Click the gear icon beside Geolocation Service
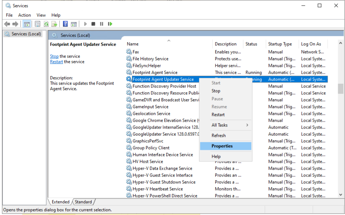The width and height of the screenshot is (345, 215). pos(129,113)
